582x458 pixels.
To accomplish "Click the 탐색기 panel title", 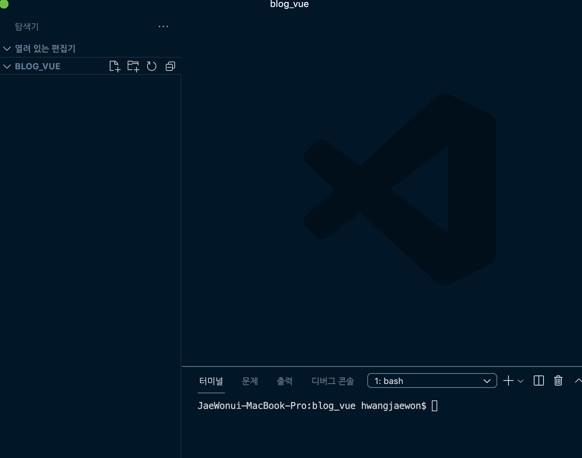I will [x=27, y=26].
